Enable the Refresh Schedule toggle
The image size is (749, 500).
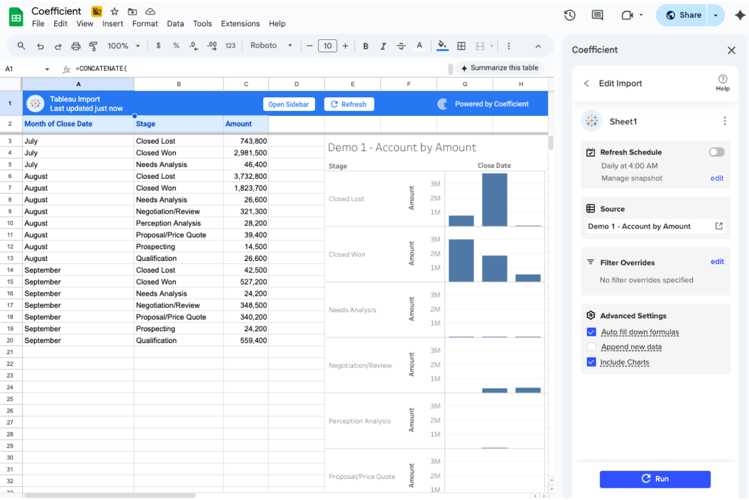click(x=717, y=152)
